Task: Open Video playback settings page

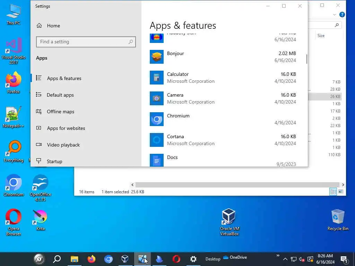Action: 58,145
